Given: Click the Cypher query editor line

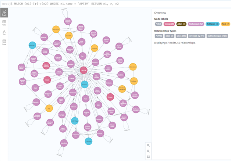Looking at the screenshot, I should pos(115,4).
